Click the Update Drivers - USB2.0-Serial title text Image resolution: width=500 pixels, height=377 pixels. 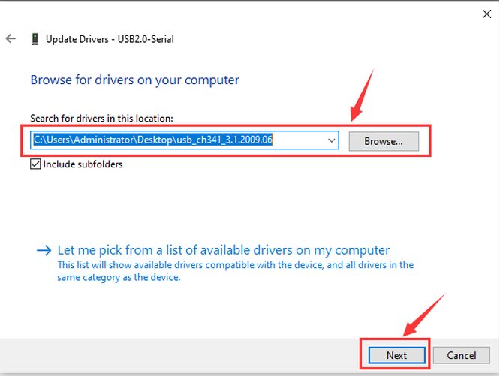[110, 39]
